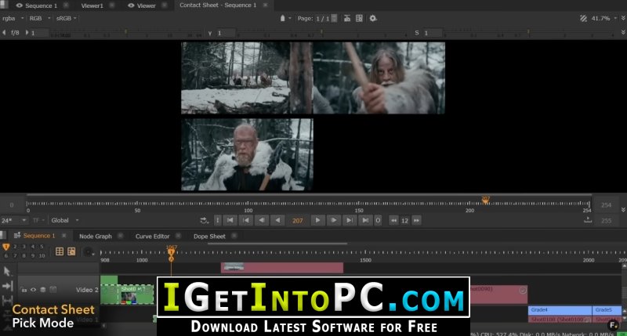The width and height of the screenshot is (627, 336).
Task: Open the Dope Sheet tab
Action: coord(209,236)
